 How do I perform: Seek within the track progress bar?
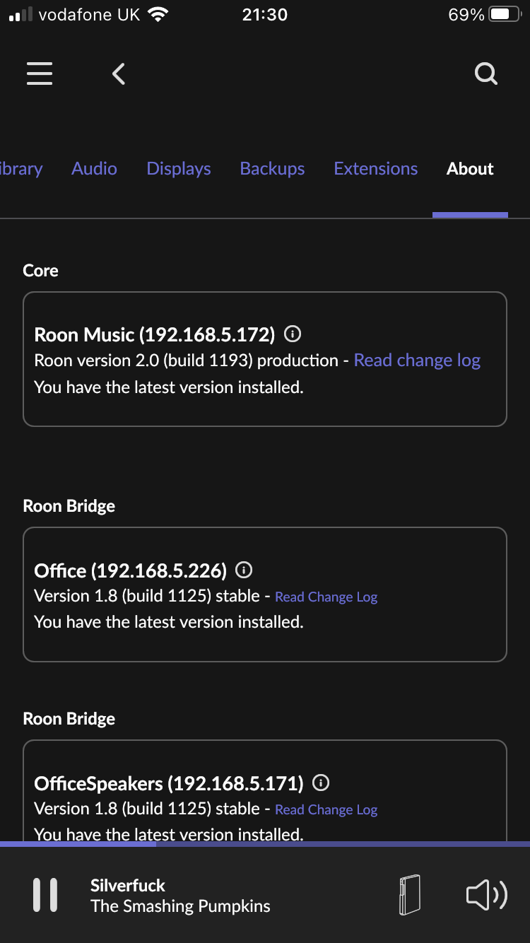(265, 844)
